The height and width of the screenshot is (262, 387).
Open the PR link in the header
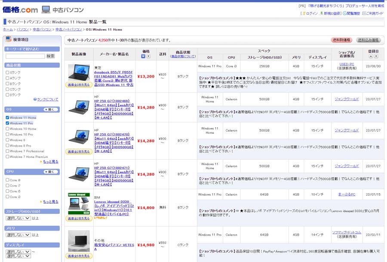pyautogui.click(x=346, y=6)
